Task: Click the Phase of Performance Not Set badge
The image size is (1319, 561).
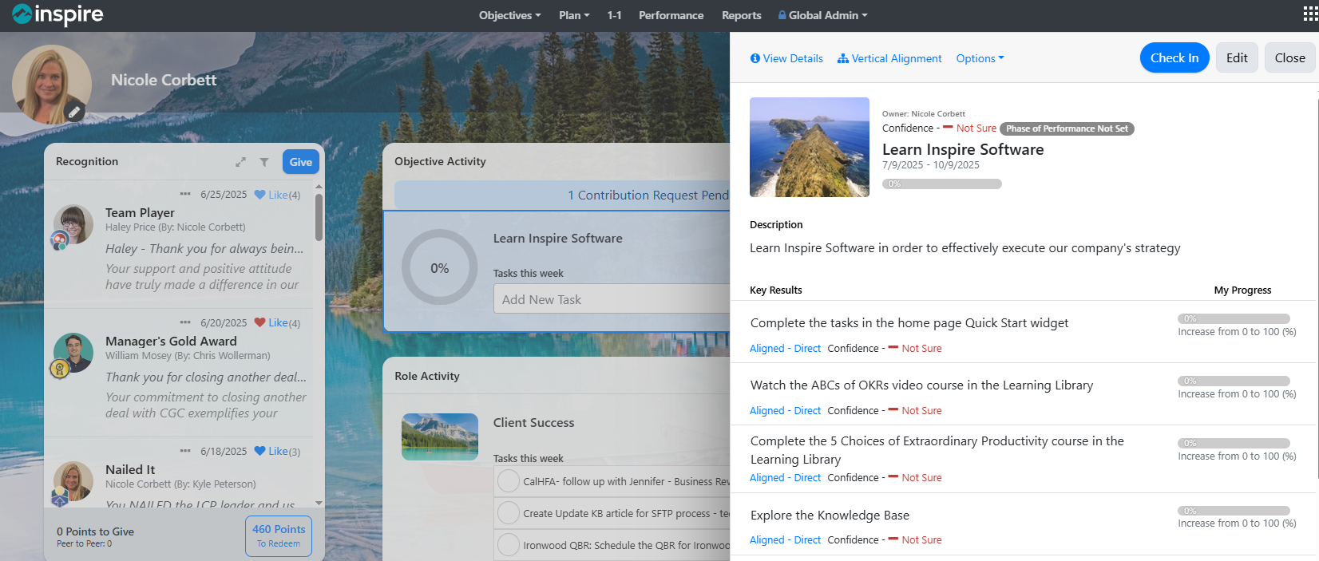Action: [1067, 128]
